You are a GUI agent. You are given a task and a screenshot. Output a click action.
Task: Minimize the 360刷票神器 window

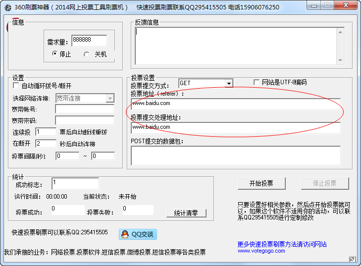click(x=313, y=5)
